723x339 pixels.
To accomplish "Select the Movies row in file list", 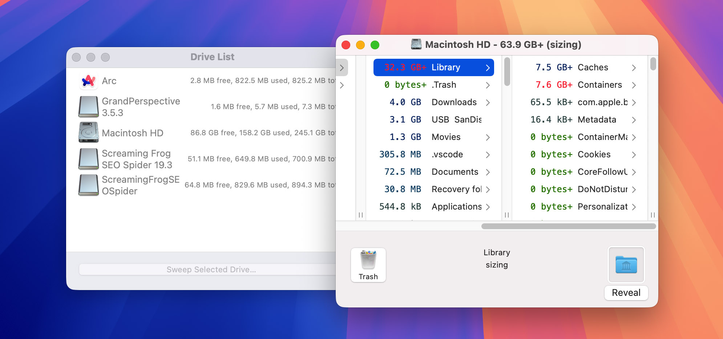I will 433,137.
